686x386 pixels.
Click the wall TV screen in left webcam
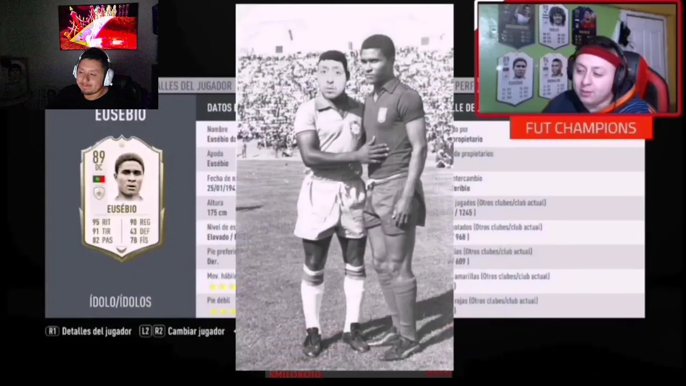(x=99, y=26)
